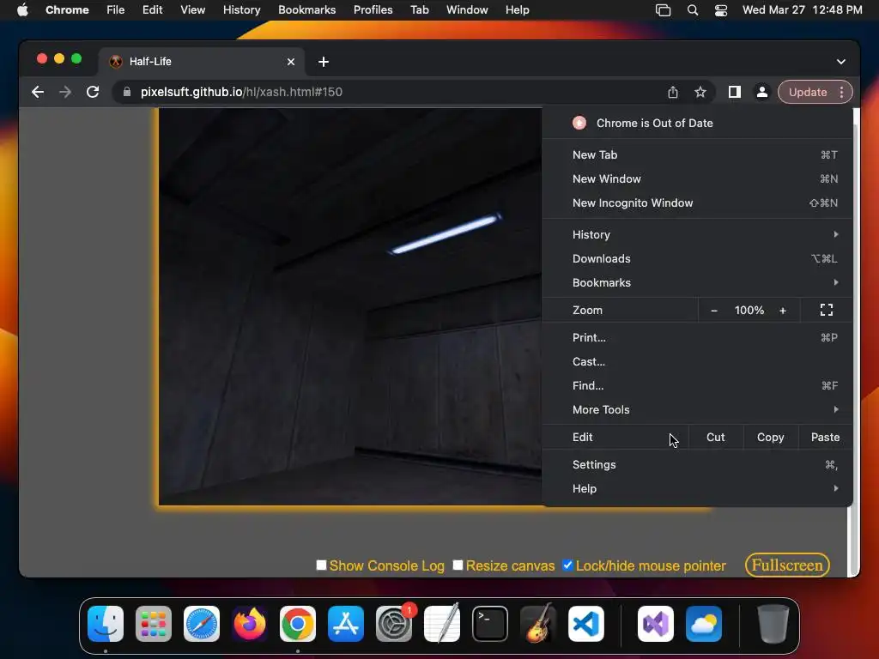Choose Find... from the menu
879x659 pixels.
click(697, 385)
